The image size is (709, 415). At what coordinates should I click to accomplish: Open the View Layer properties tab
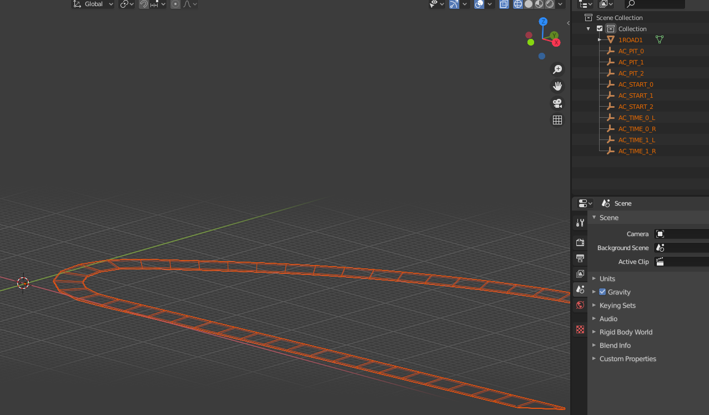pyautogui.click(x=580, y=274)
